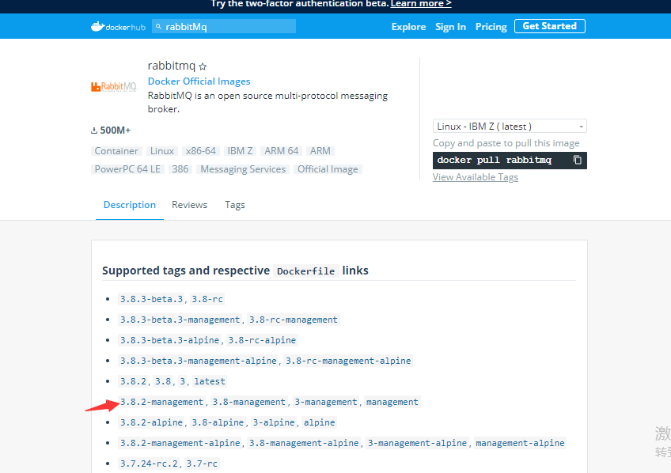Viewport: 671px width, 473px height.
Task: Copy the docker pull command
Action: (578, 160)
